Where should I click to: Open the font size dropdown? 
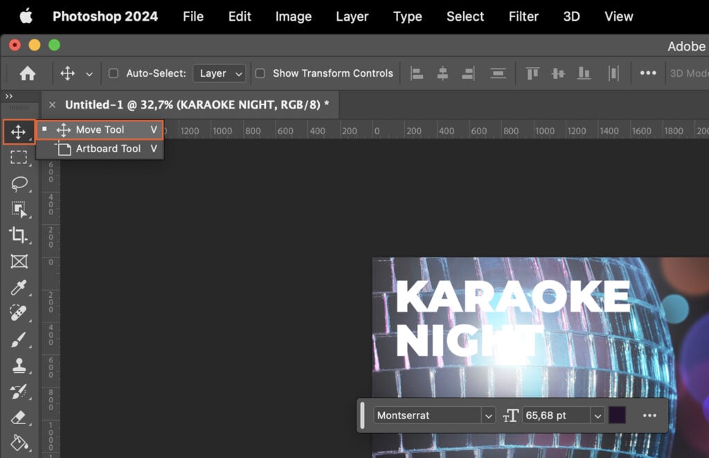click(x=597, y=415)
